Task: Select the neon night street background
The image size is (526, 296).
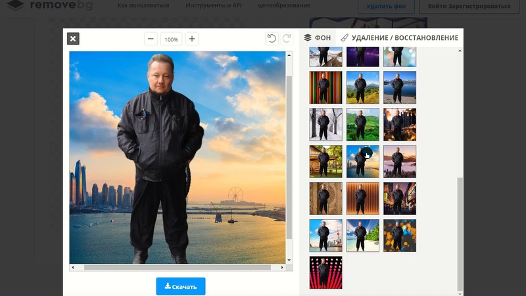Action: (400, 199)
